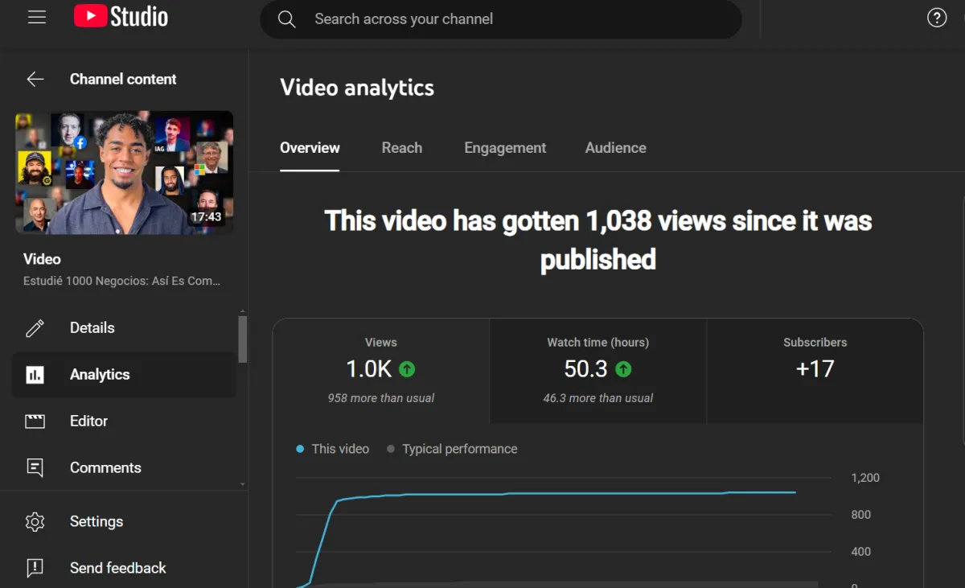The width and height of the screenshot is (965, 588).
Task: Click the '1,038 views since it was published' headline
Action: [x=598, y=240]
